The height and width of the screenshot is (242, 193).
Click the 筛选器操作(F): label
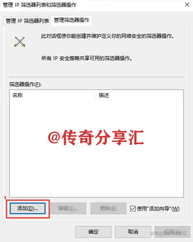[x=25, y=84]
